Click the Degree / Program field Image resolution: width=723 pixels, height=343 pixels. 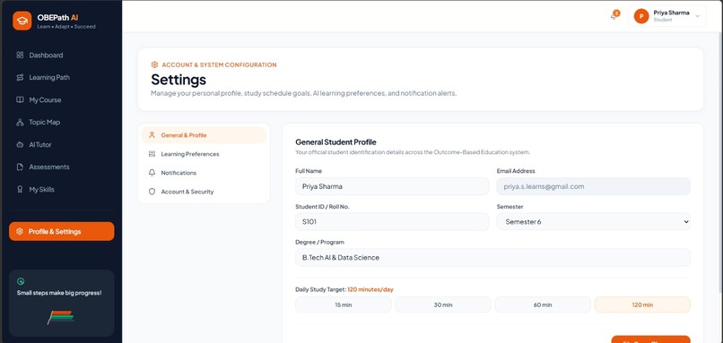492,257
